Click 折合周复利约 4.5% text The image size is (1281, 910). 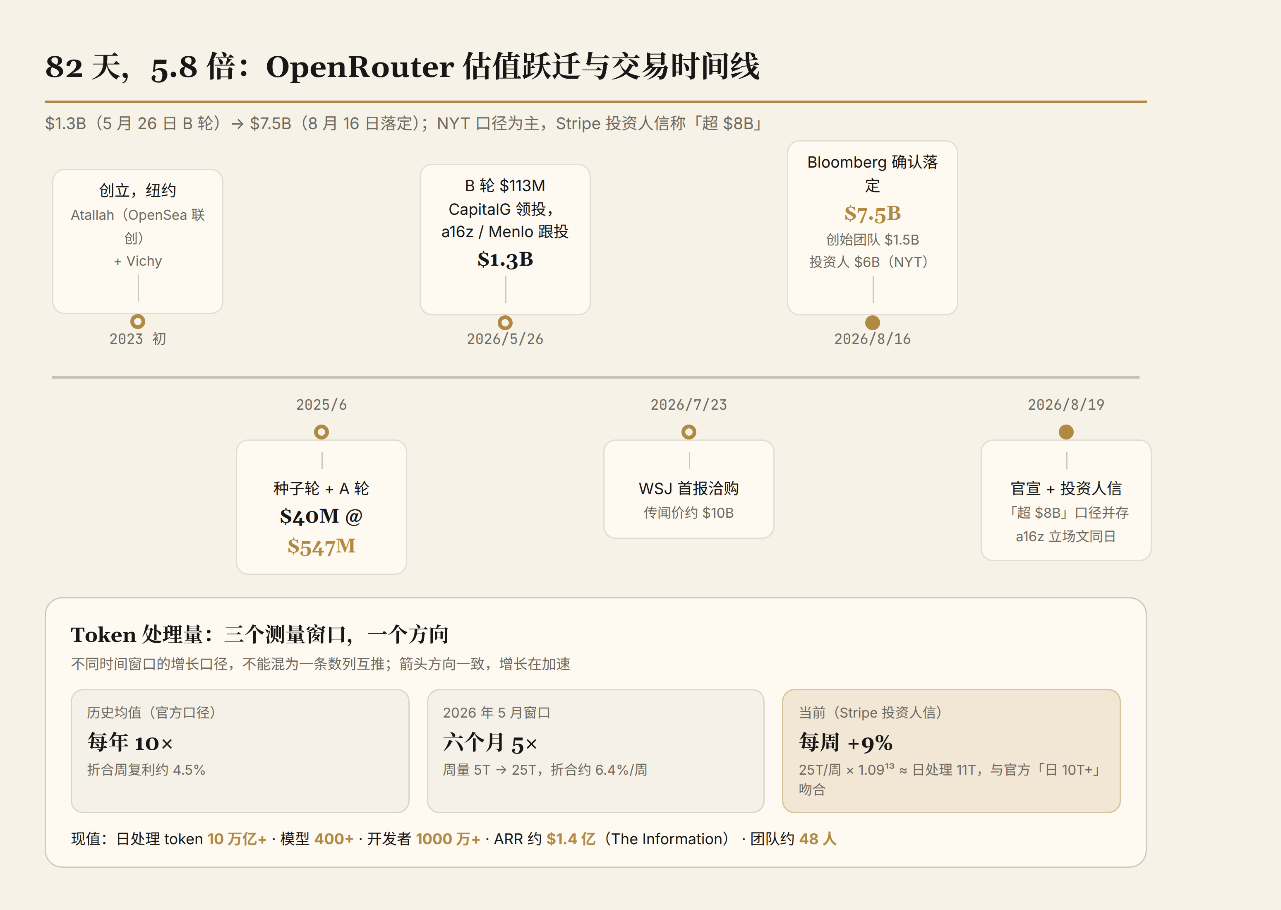point(146,770)
